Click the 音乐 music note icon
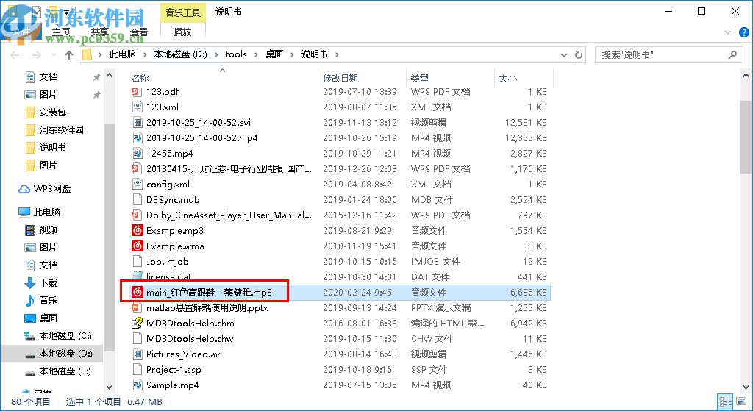Viewport: 753px width, 411px height. 29,301
